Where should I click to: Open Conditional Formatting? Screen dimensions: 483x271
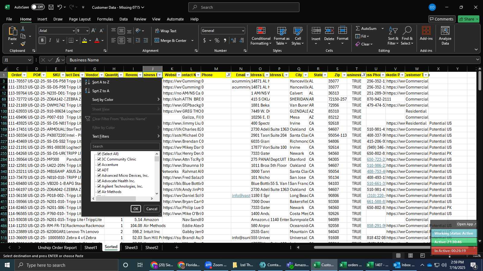[x=261, y=36]
